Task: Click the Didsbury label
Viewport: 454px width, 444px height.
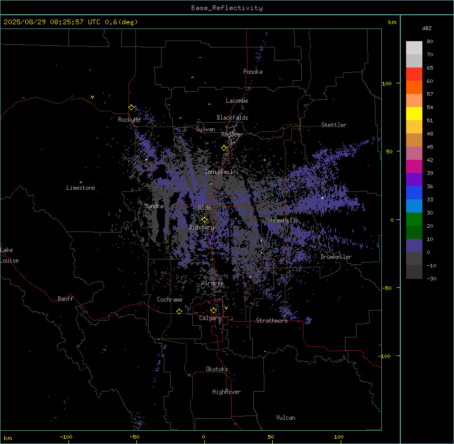Action: 202,227
